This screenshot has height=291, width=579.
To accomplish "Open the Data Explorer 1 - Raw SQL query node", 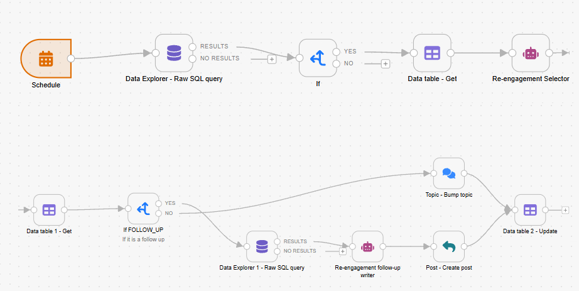I will pyautogui.click(x=262, y=246).
